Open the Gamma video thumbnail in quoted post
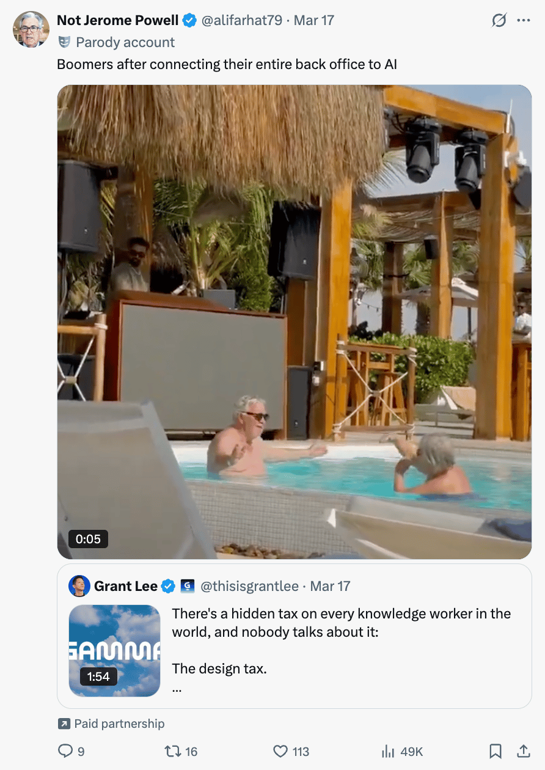This screenshot has width=545, height=770. (115, 651)
